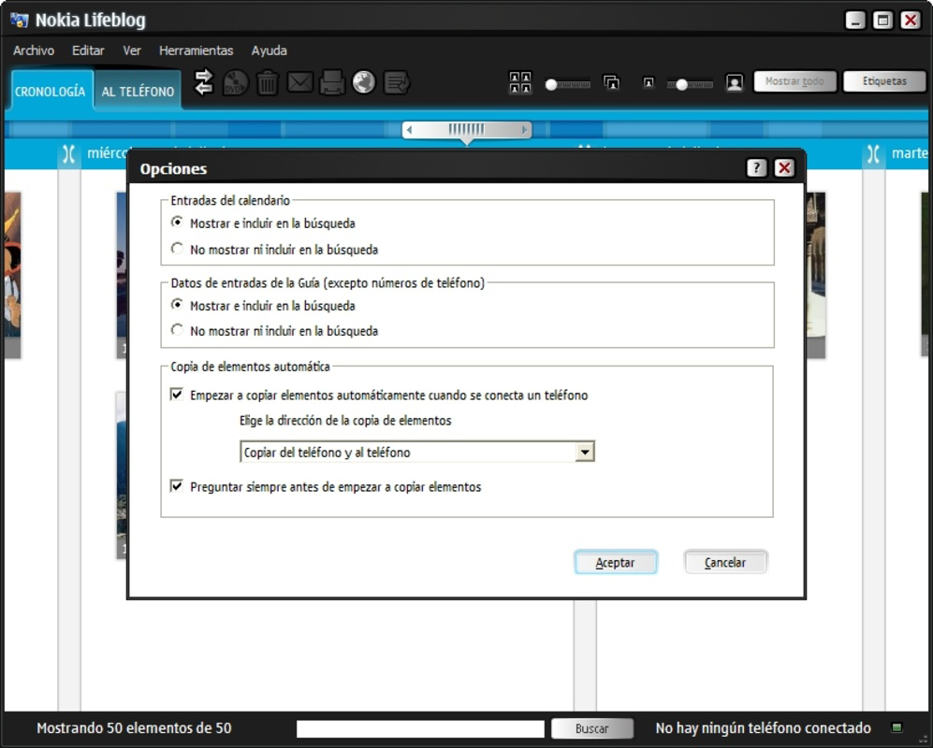933x748 pixels.
Task: Click the stacked items icon after first slider
Action: (x=611, y=82)
